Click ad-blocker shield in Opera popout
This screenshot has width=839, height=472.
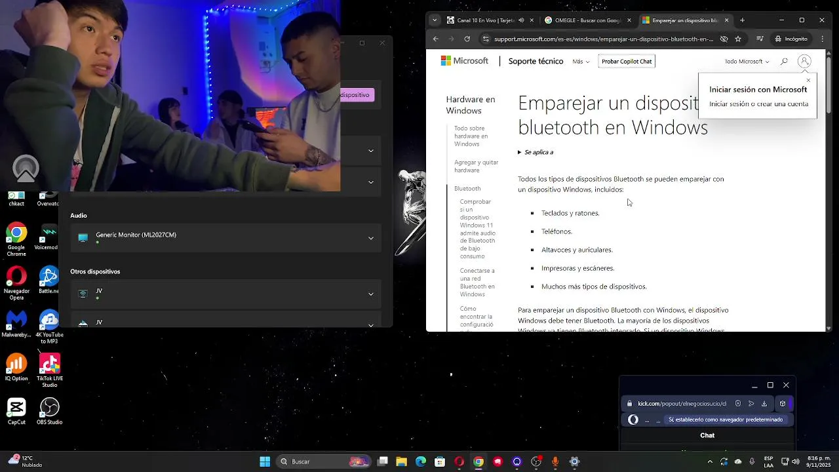tap(738, 404)
